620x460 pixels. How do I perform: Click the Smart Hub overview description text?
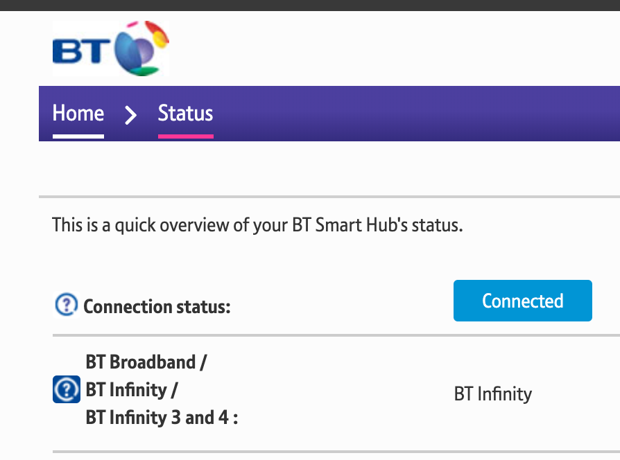[257, 226]
